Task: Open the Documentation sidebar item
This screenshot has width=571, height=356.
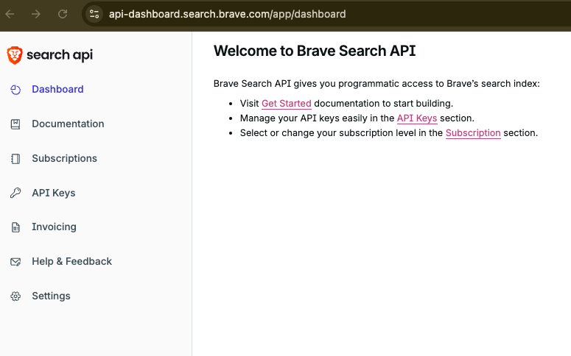Action: click(x=68, y=124)
